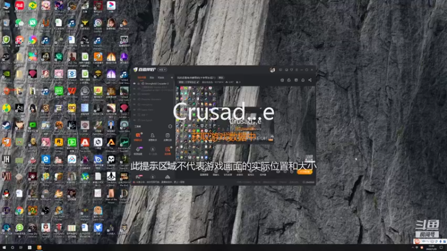Edit the stream category with the pencil icon

point(198,82)
